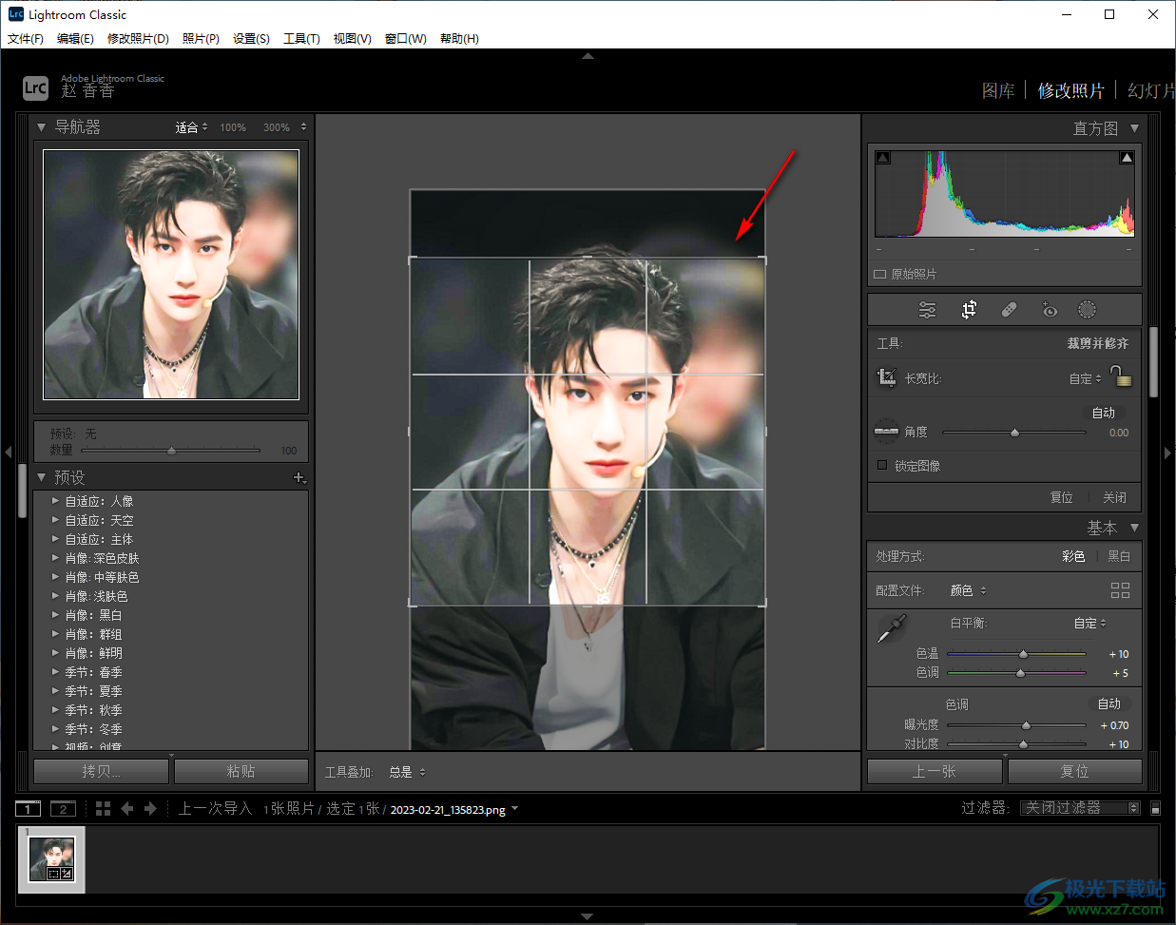Image resolution: width=1176 pixels, height=925 pixels.
Task: Hide the bottom filmstrip with arrow
Action: coord(588,916)
